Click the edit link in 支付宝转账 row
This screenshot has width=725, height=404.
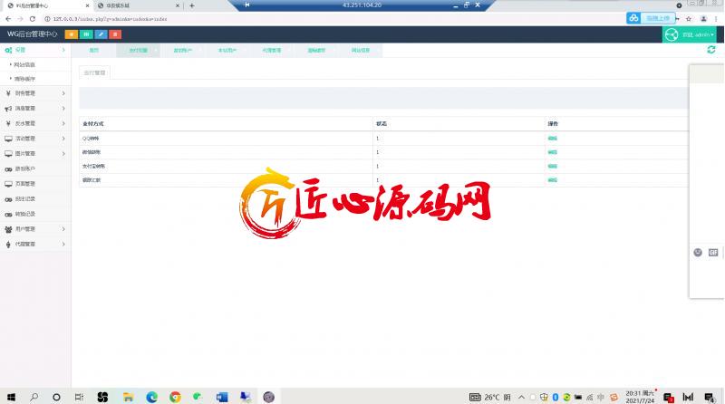(x=553, y=166)
